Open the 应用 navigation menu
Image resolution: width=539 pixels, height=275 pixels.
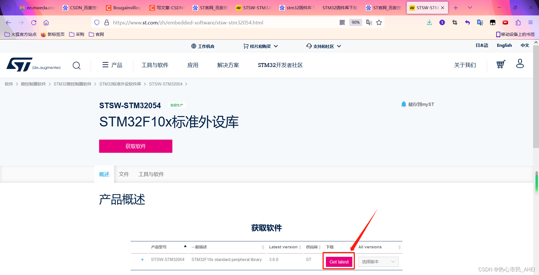tap(193, 65)
